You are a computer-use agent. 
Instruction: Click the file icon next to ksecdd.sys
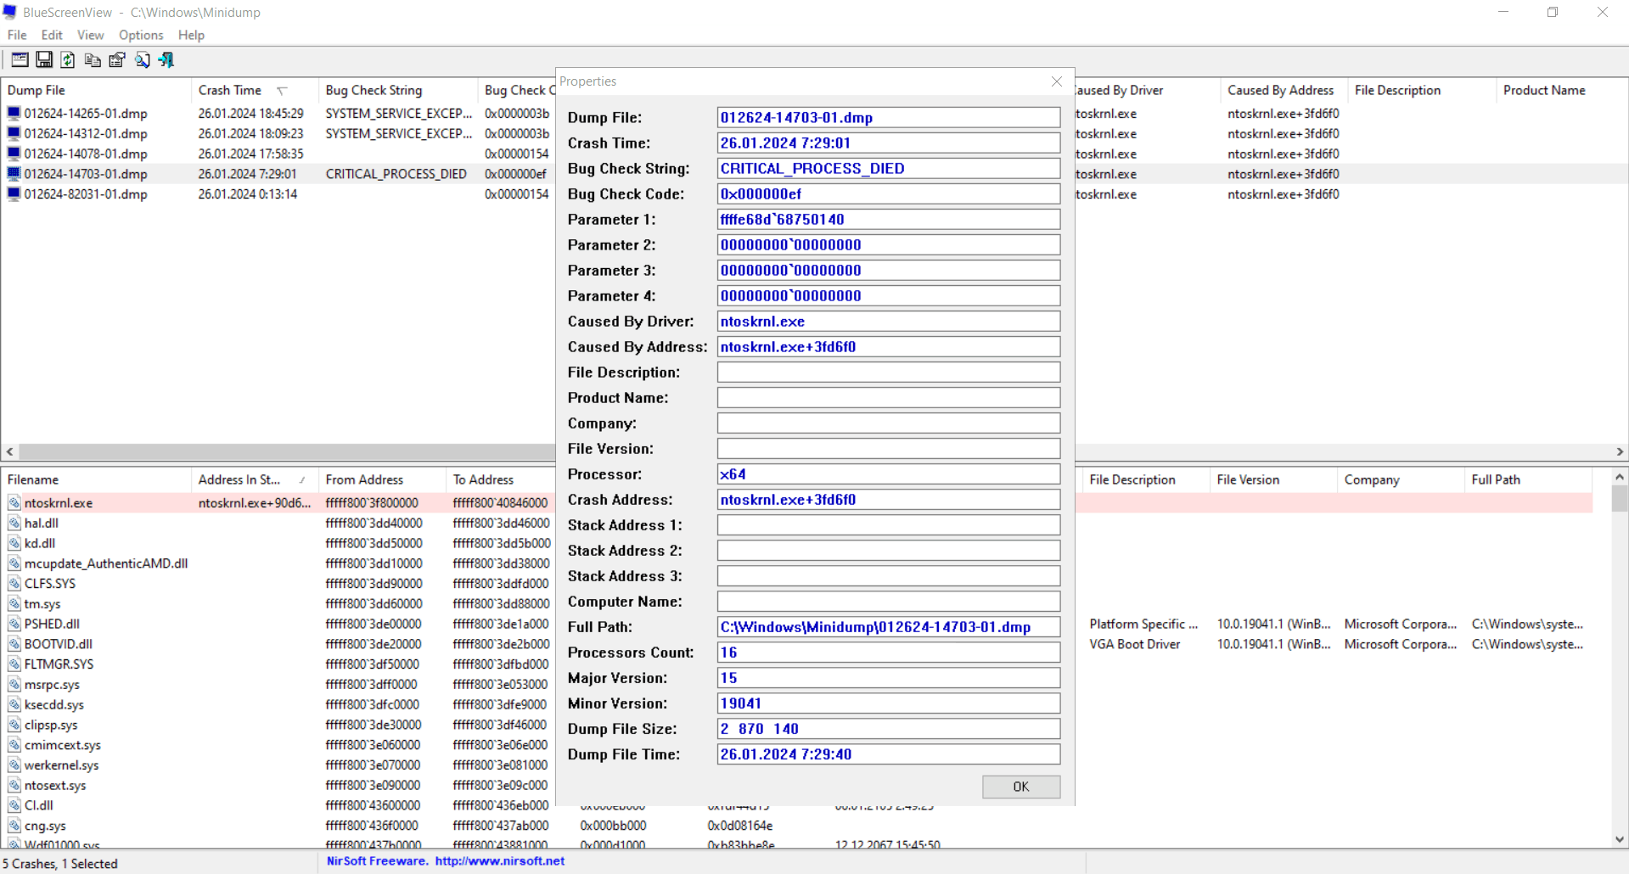tap(14, 704)
